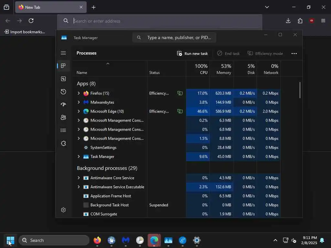Viewport: 331px width, 248px height.
Task: Select the COM Surrogate process
Action: click(x=177, y=214)
